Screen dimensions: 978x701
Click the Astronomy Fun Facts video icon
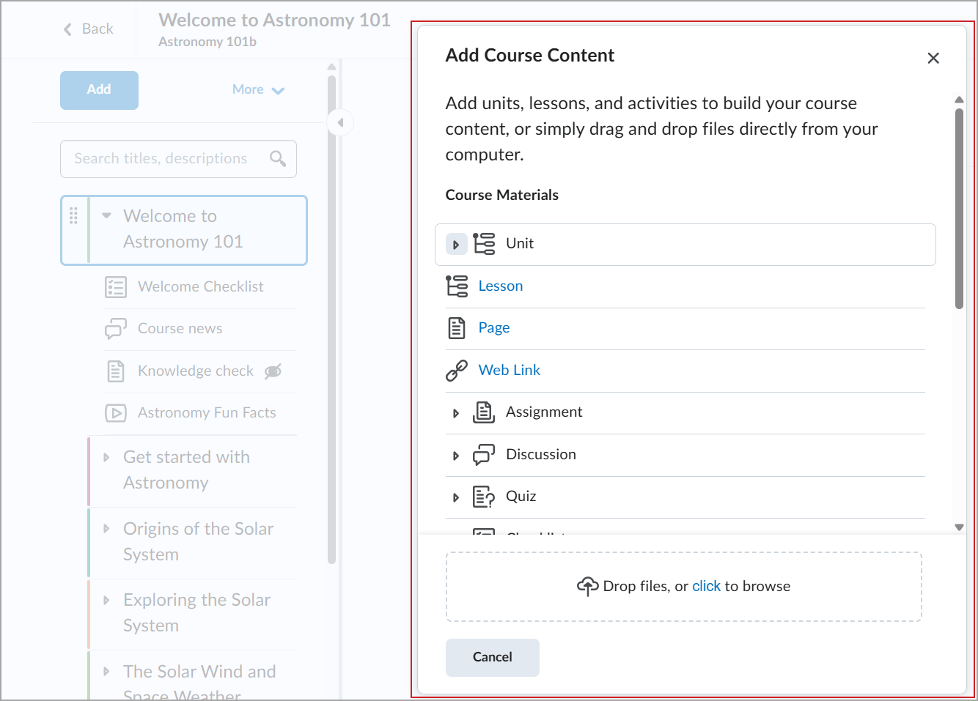pyautogui.click(x=116, y=413)
